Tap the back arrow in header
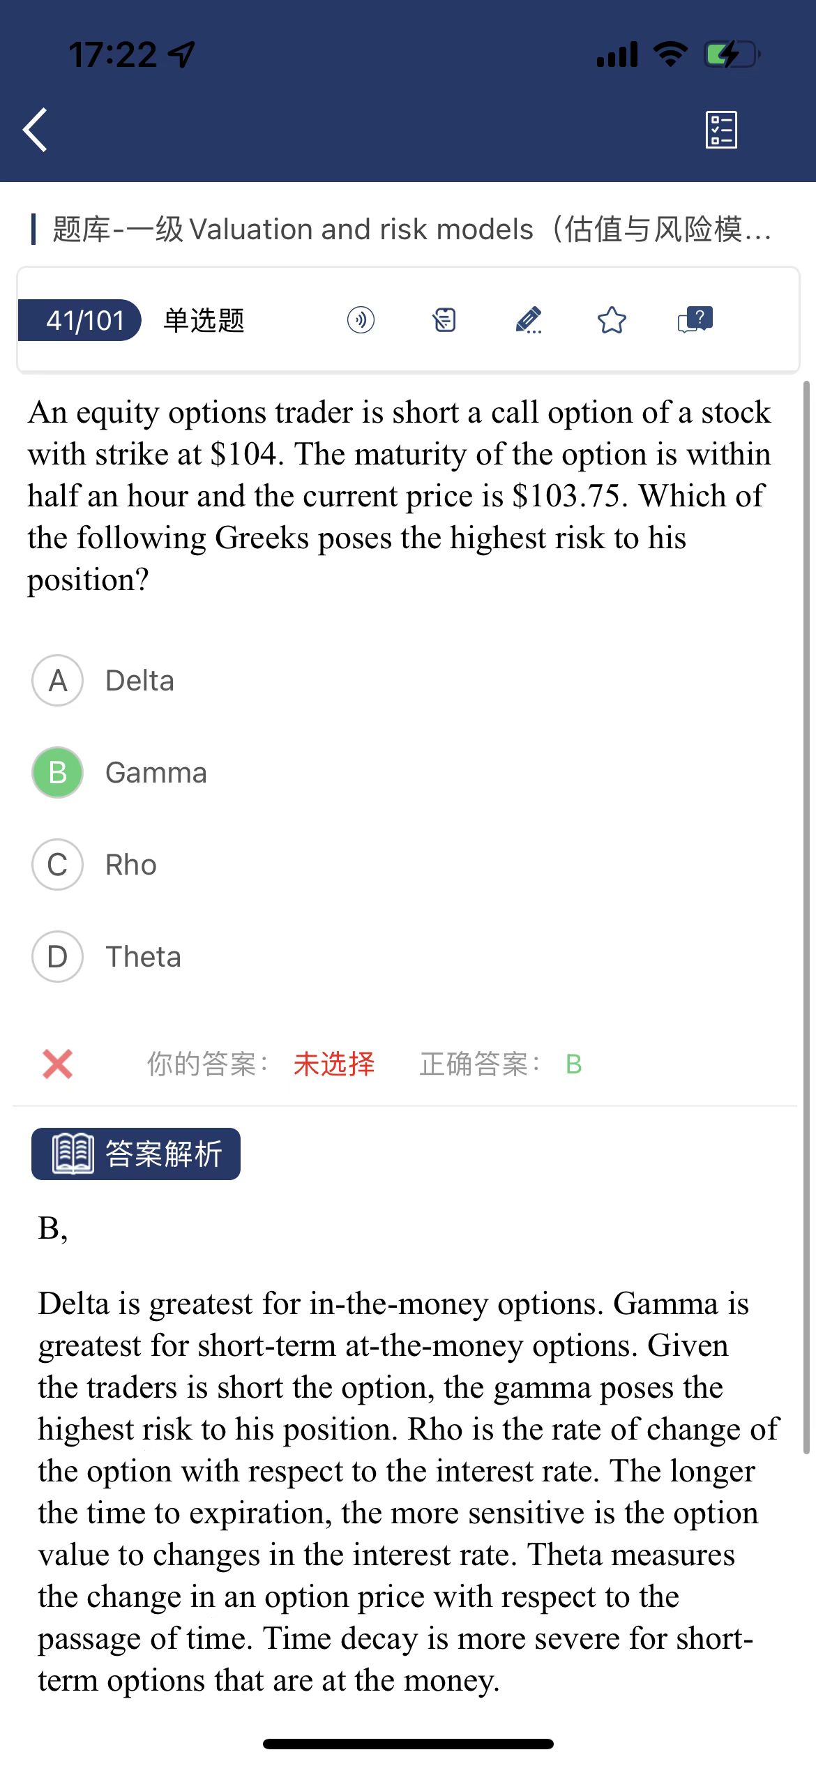The height and width of the screenshot is (1766, 816). coord(36,130)
